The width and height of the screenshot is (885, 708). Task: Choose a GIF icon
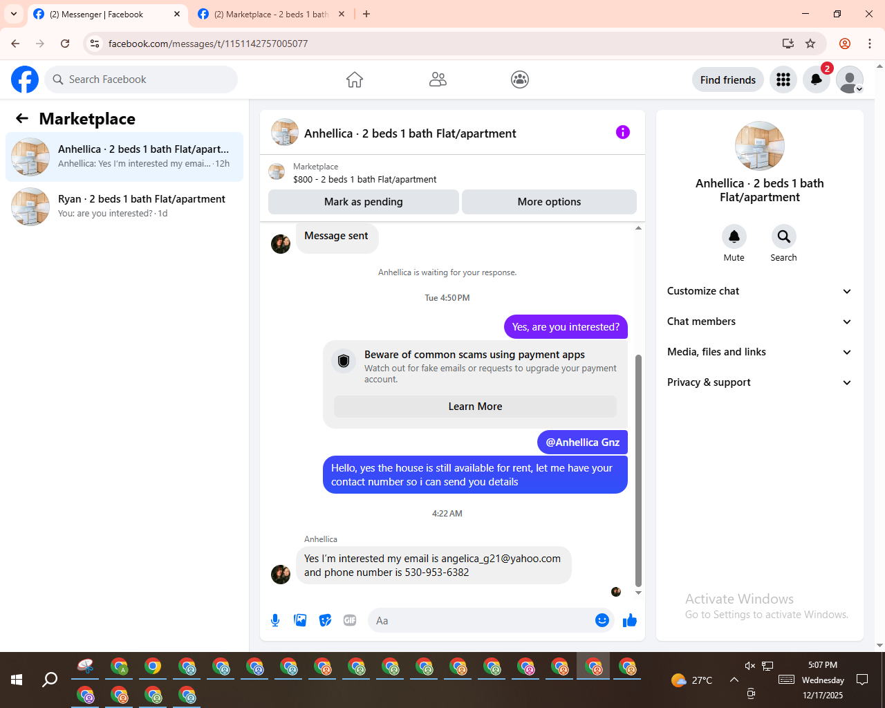tap(350, 620)
